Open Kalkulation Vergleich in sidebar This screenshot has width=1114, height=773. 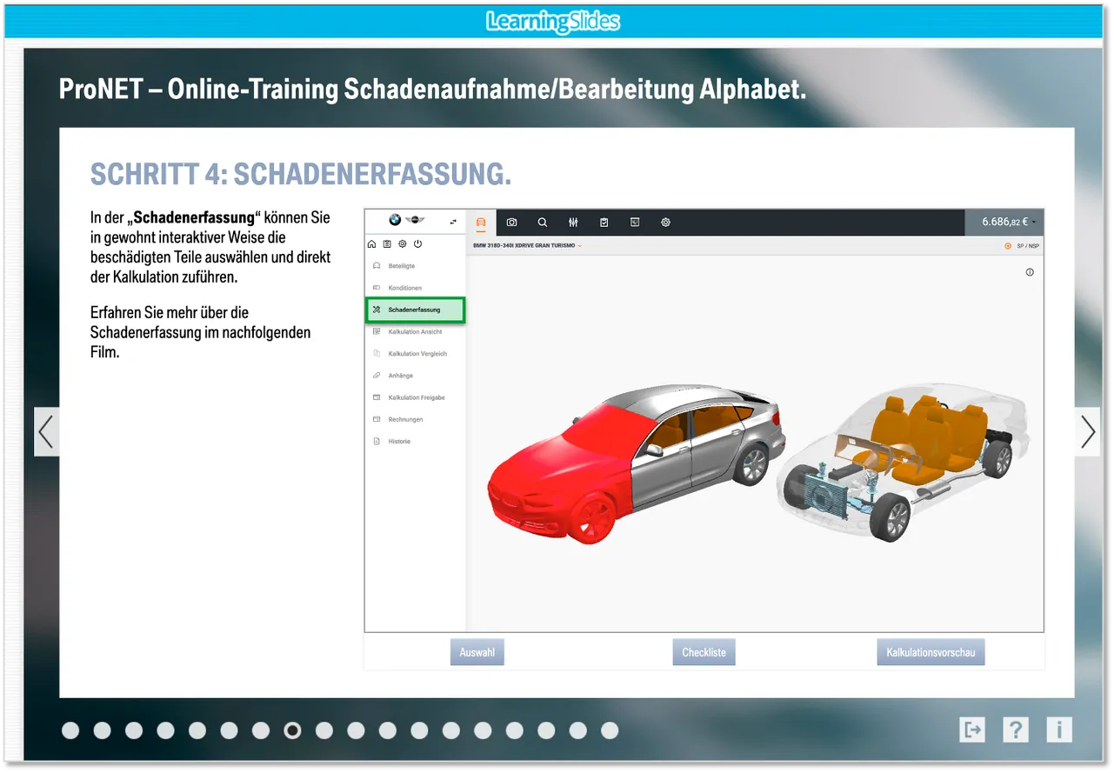[416, 354]
